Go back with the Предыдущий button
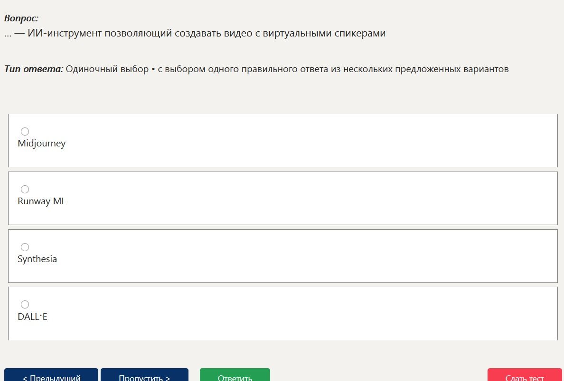 point(51,375)
